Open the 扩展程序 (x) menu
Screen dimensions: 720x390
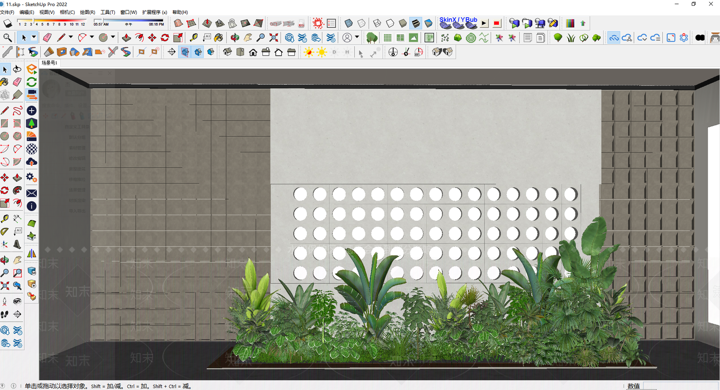point(154,12)
